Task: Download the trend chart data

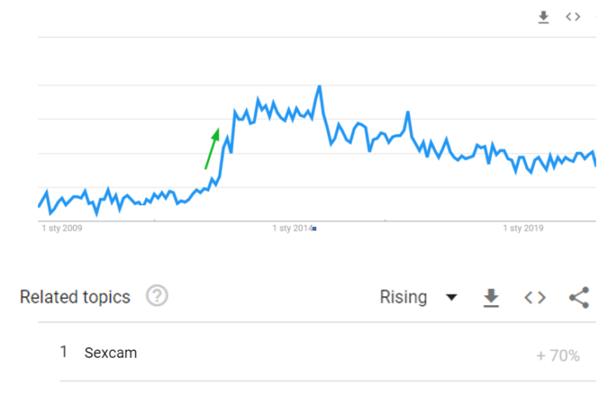Action: pos(544,17)
